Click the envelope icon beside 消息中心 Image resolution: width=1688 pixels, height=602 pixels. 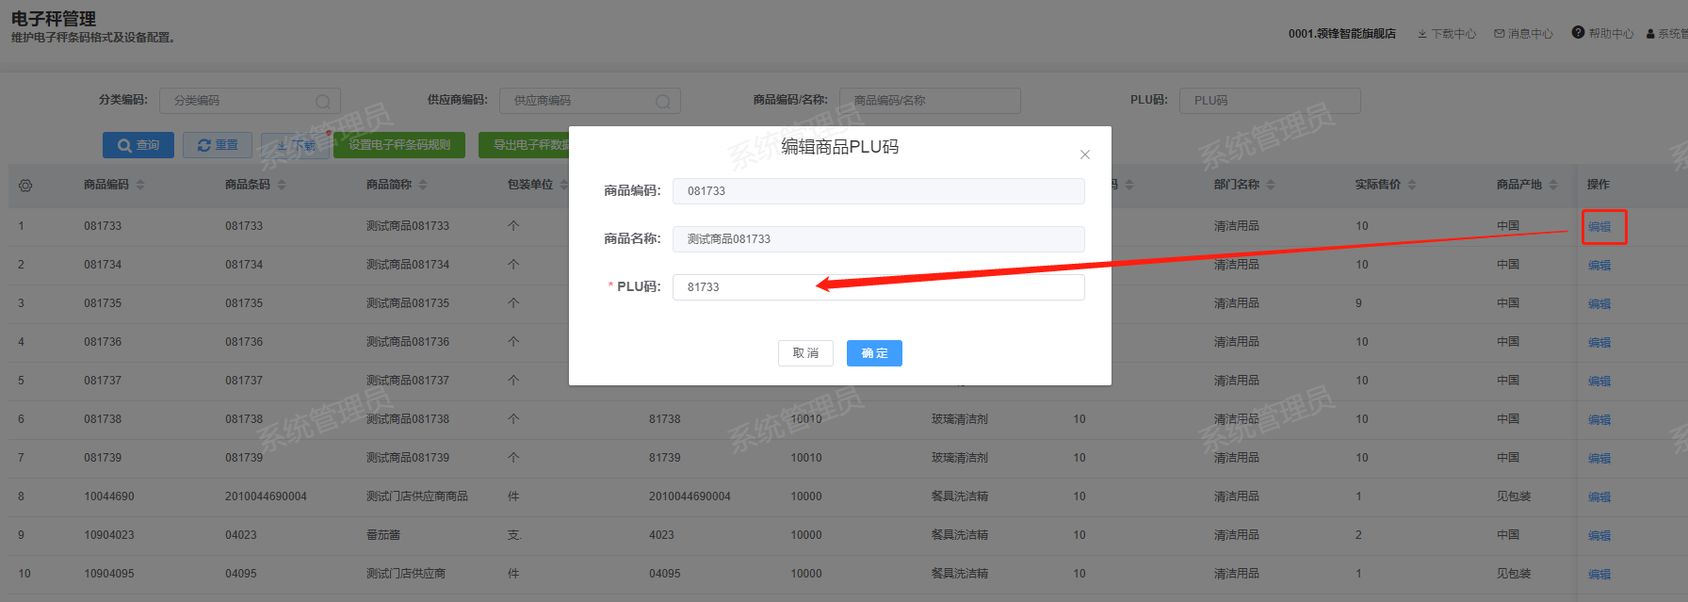pos(1499,34)
